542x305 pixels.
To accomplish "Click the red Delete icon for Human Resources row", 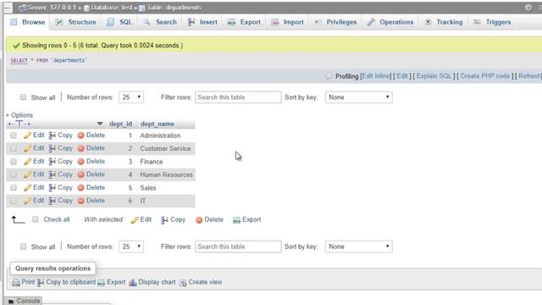I will (x=81, y=175).
